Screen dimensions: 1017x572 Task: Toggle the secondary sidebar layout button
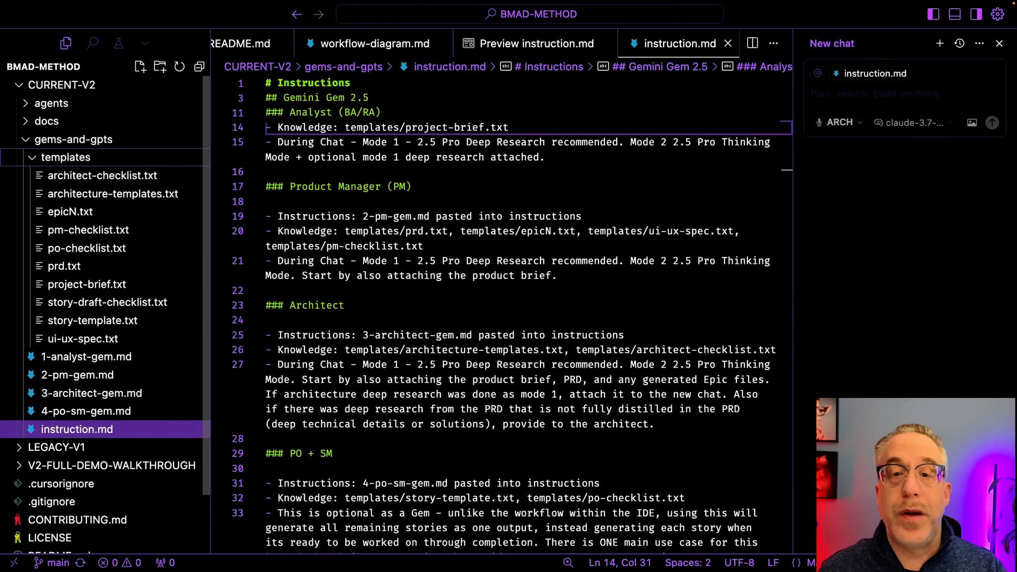click(976, 14)
